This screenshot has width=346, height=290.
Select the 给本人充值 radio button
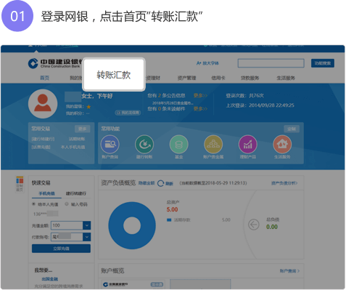34,204
